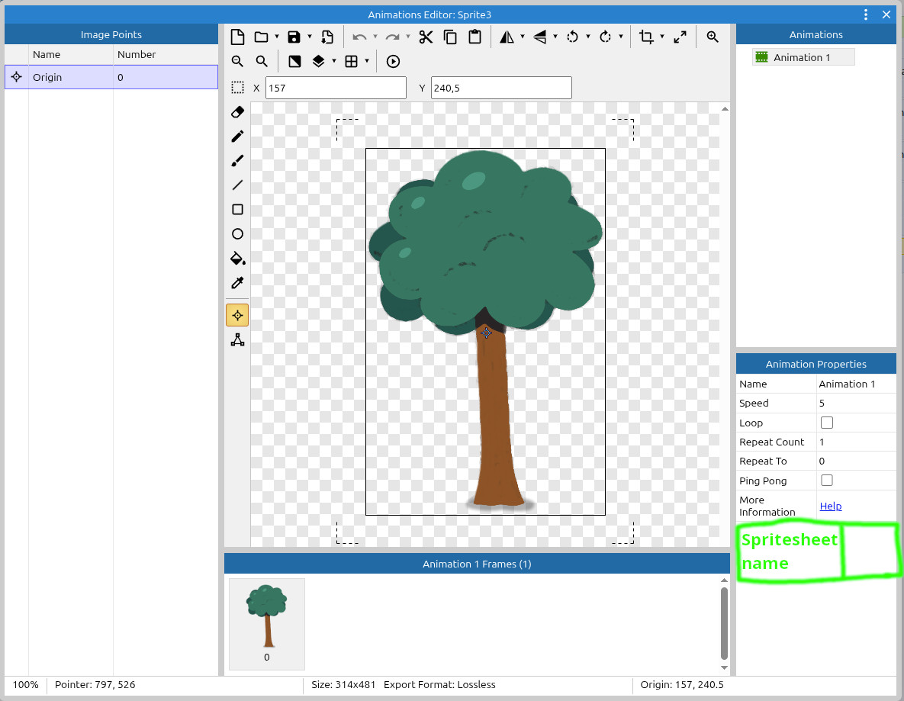Expand the Crop options dropdown
The height and width of the screenshot is (701, 904).
[662, 37]
